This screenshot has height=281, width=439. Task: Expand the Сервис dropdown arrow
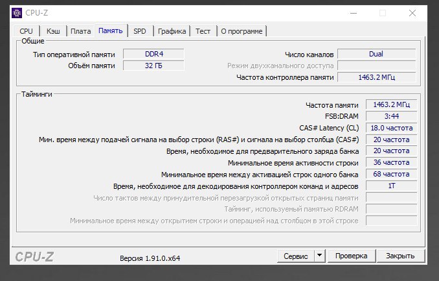(x=319, y=256)
